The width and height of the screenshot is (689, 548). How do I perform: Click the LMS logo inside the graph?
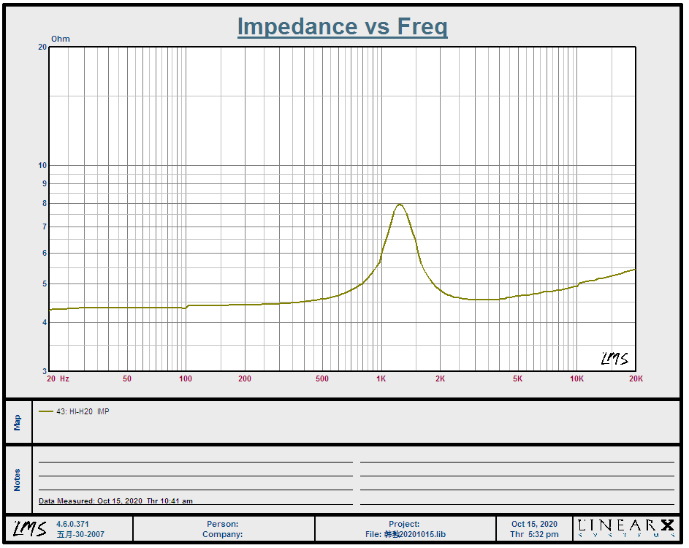(x=614, y=358)
